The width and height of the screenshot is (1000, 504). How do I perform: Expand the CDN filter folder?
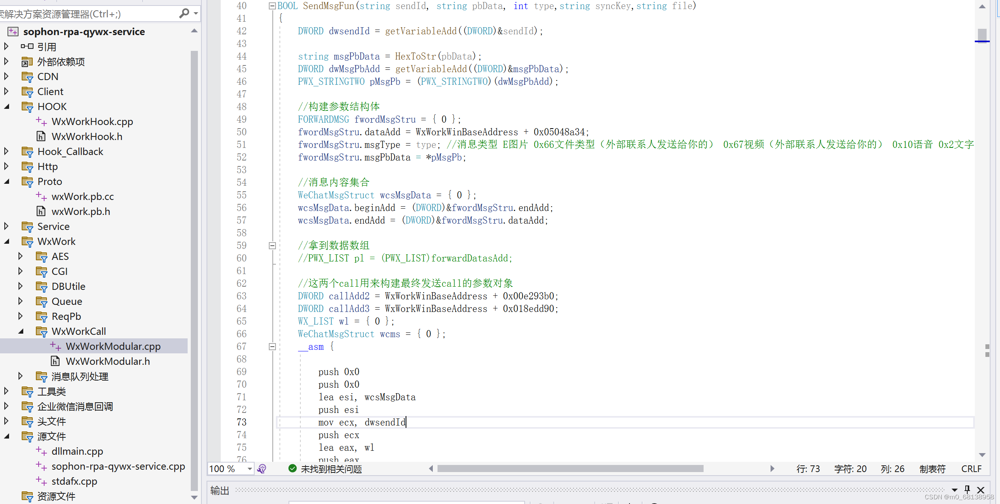(x=6, y=77)
